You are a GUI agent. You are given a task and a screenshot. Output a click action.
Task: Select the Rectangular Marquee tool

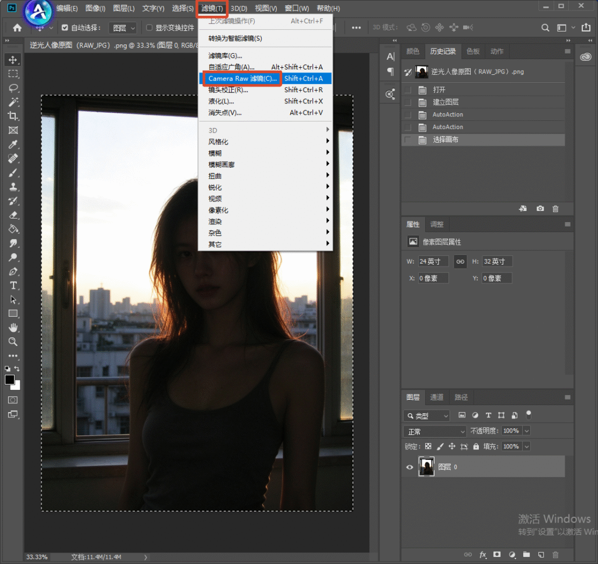13,74
